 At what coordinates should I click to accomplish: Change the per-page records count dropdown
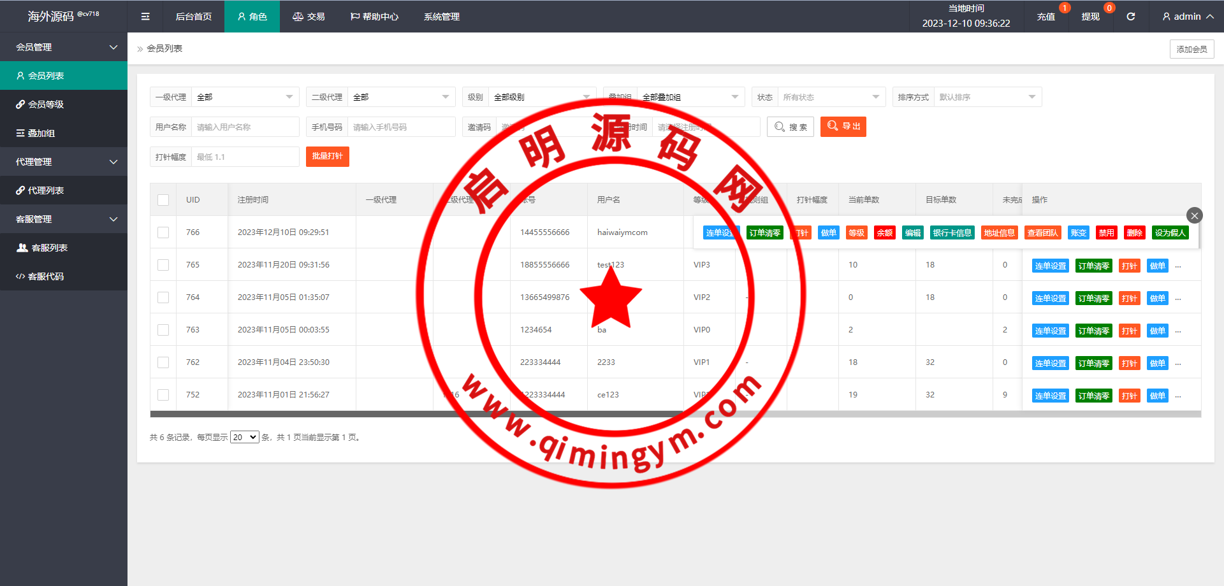point(244,438)
